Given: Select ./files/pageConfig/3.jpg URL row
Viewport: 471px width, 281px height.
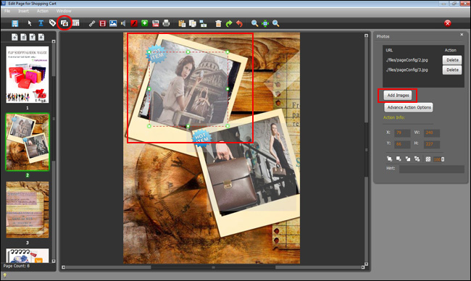Looking at the screenshot, I should pyautogui.click(x=407, y=70).
